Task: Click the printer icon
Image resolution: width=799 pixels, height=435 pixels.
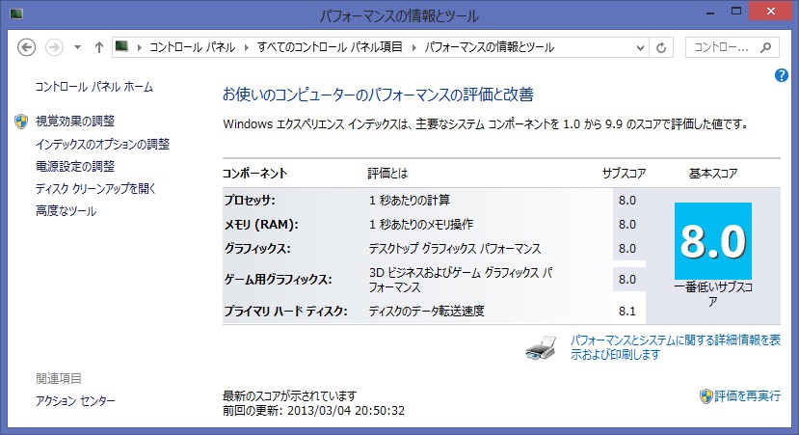Action: pos(541,348)
